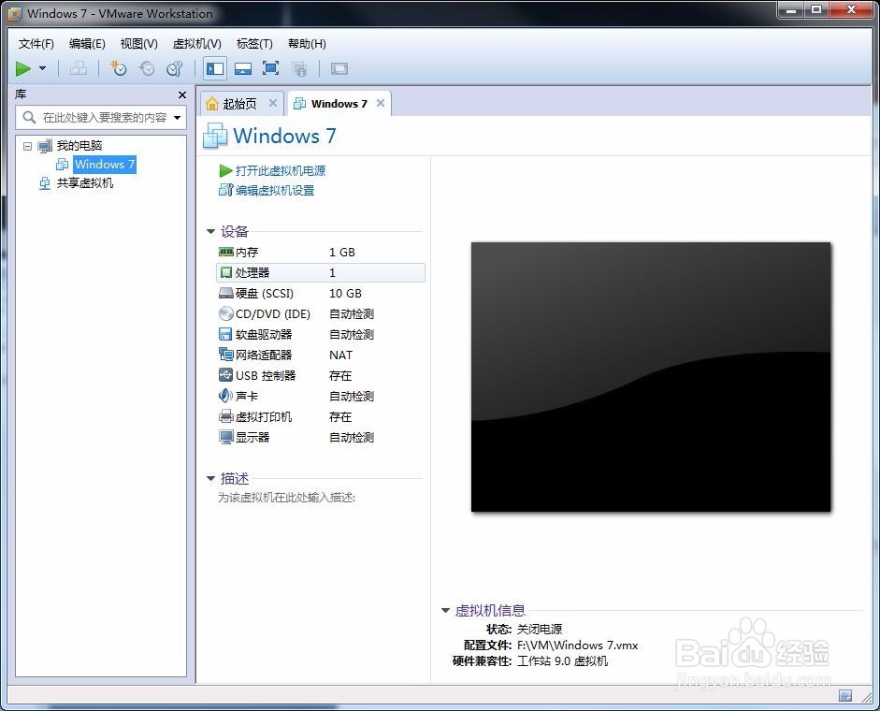
Task: Click the CD/DVD disc icon
Action: click(x=225, y=313)
